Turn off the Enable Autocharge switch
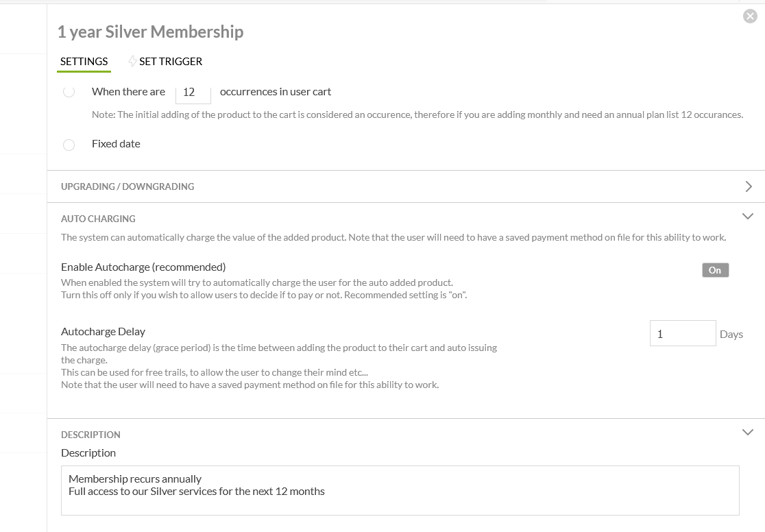 [715, 270]
